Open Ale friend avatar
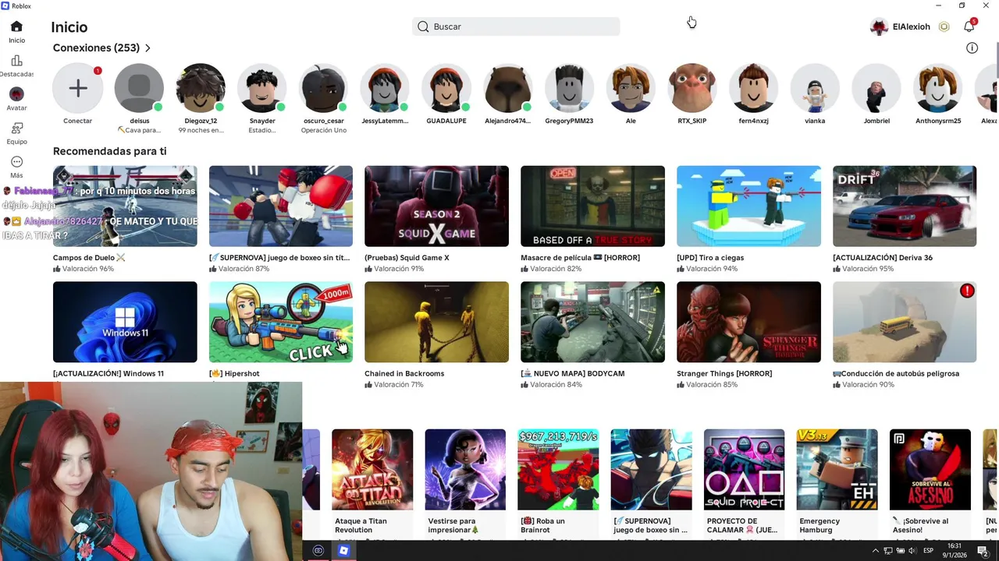Screen dimensions: 999x561 631,88
